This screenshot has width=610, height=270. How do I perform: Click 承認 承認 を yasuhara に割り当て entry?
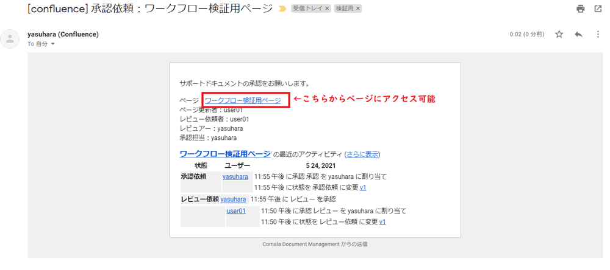[x=320, y=177]
